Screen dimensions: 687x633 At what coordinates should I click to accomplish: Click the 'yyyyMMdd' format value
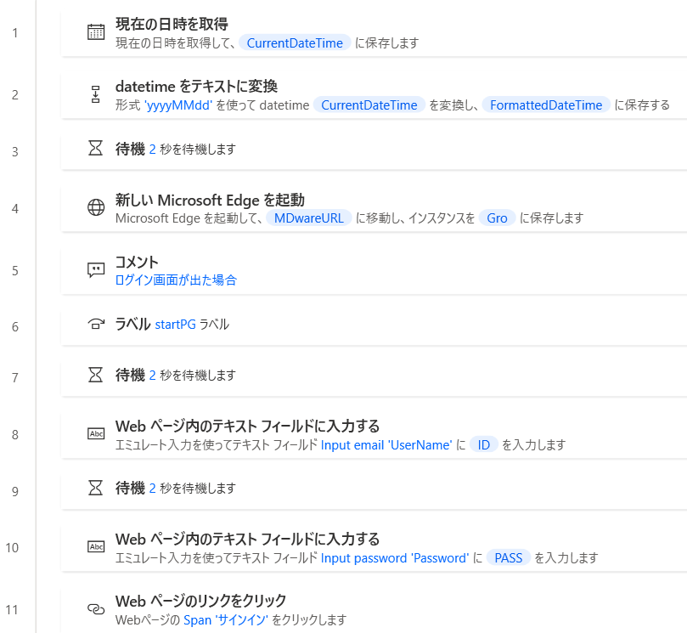tap(178, 105)
